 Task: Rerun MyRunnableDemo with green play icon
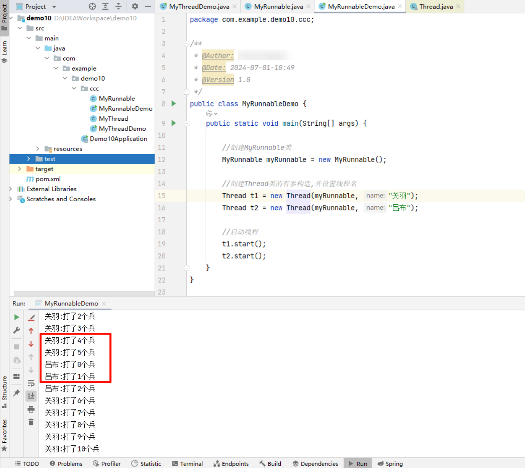16,317
